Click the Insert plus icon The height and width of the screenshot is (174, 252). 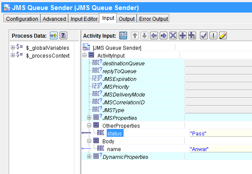[x=183, y=35]
